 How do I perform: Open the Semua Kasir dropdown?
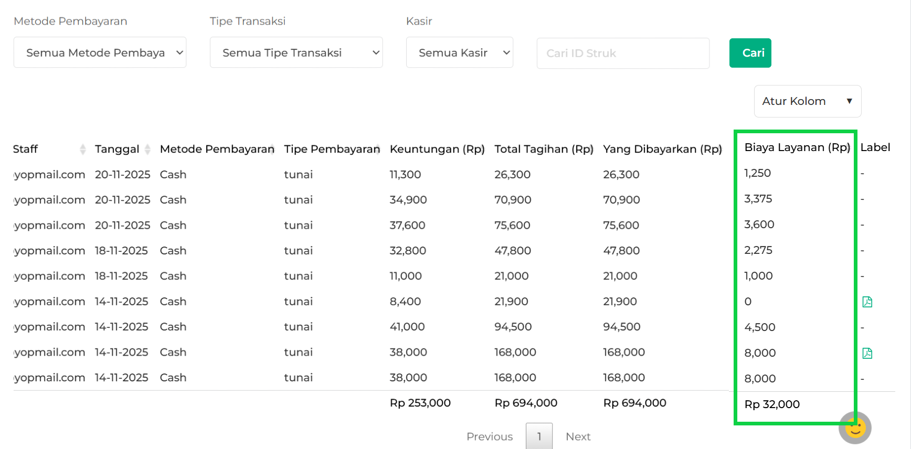pos(459,52)
